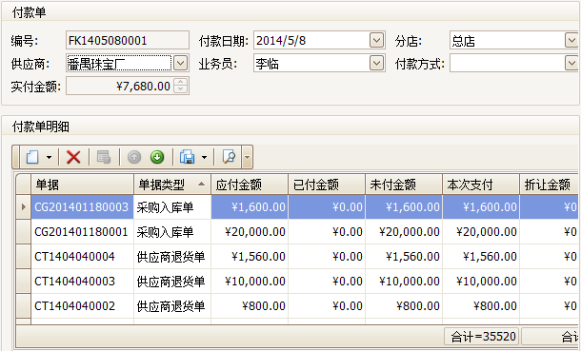
Task: Click 本次支付 cell ¥1,560.00
Action: pyautogui.click(x=481, y=256)
